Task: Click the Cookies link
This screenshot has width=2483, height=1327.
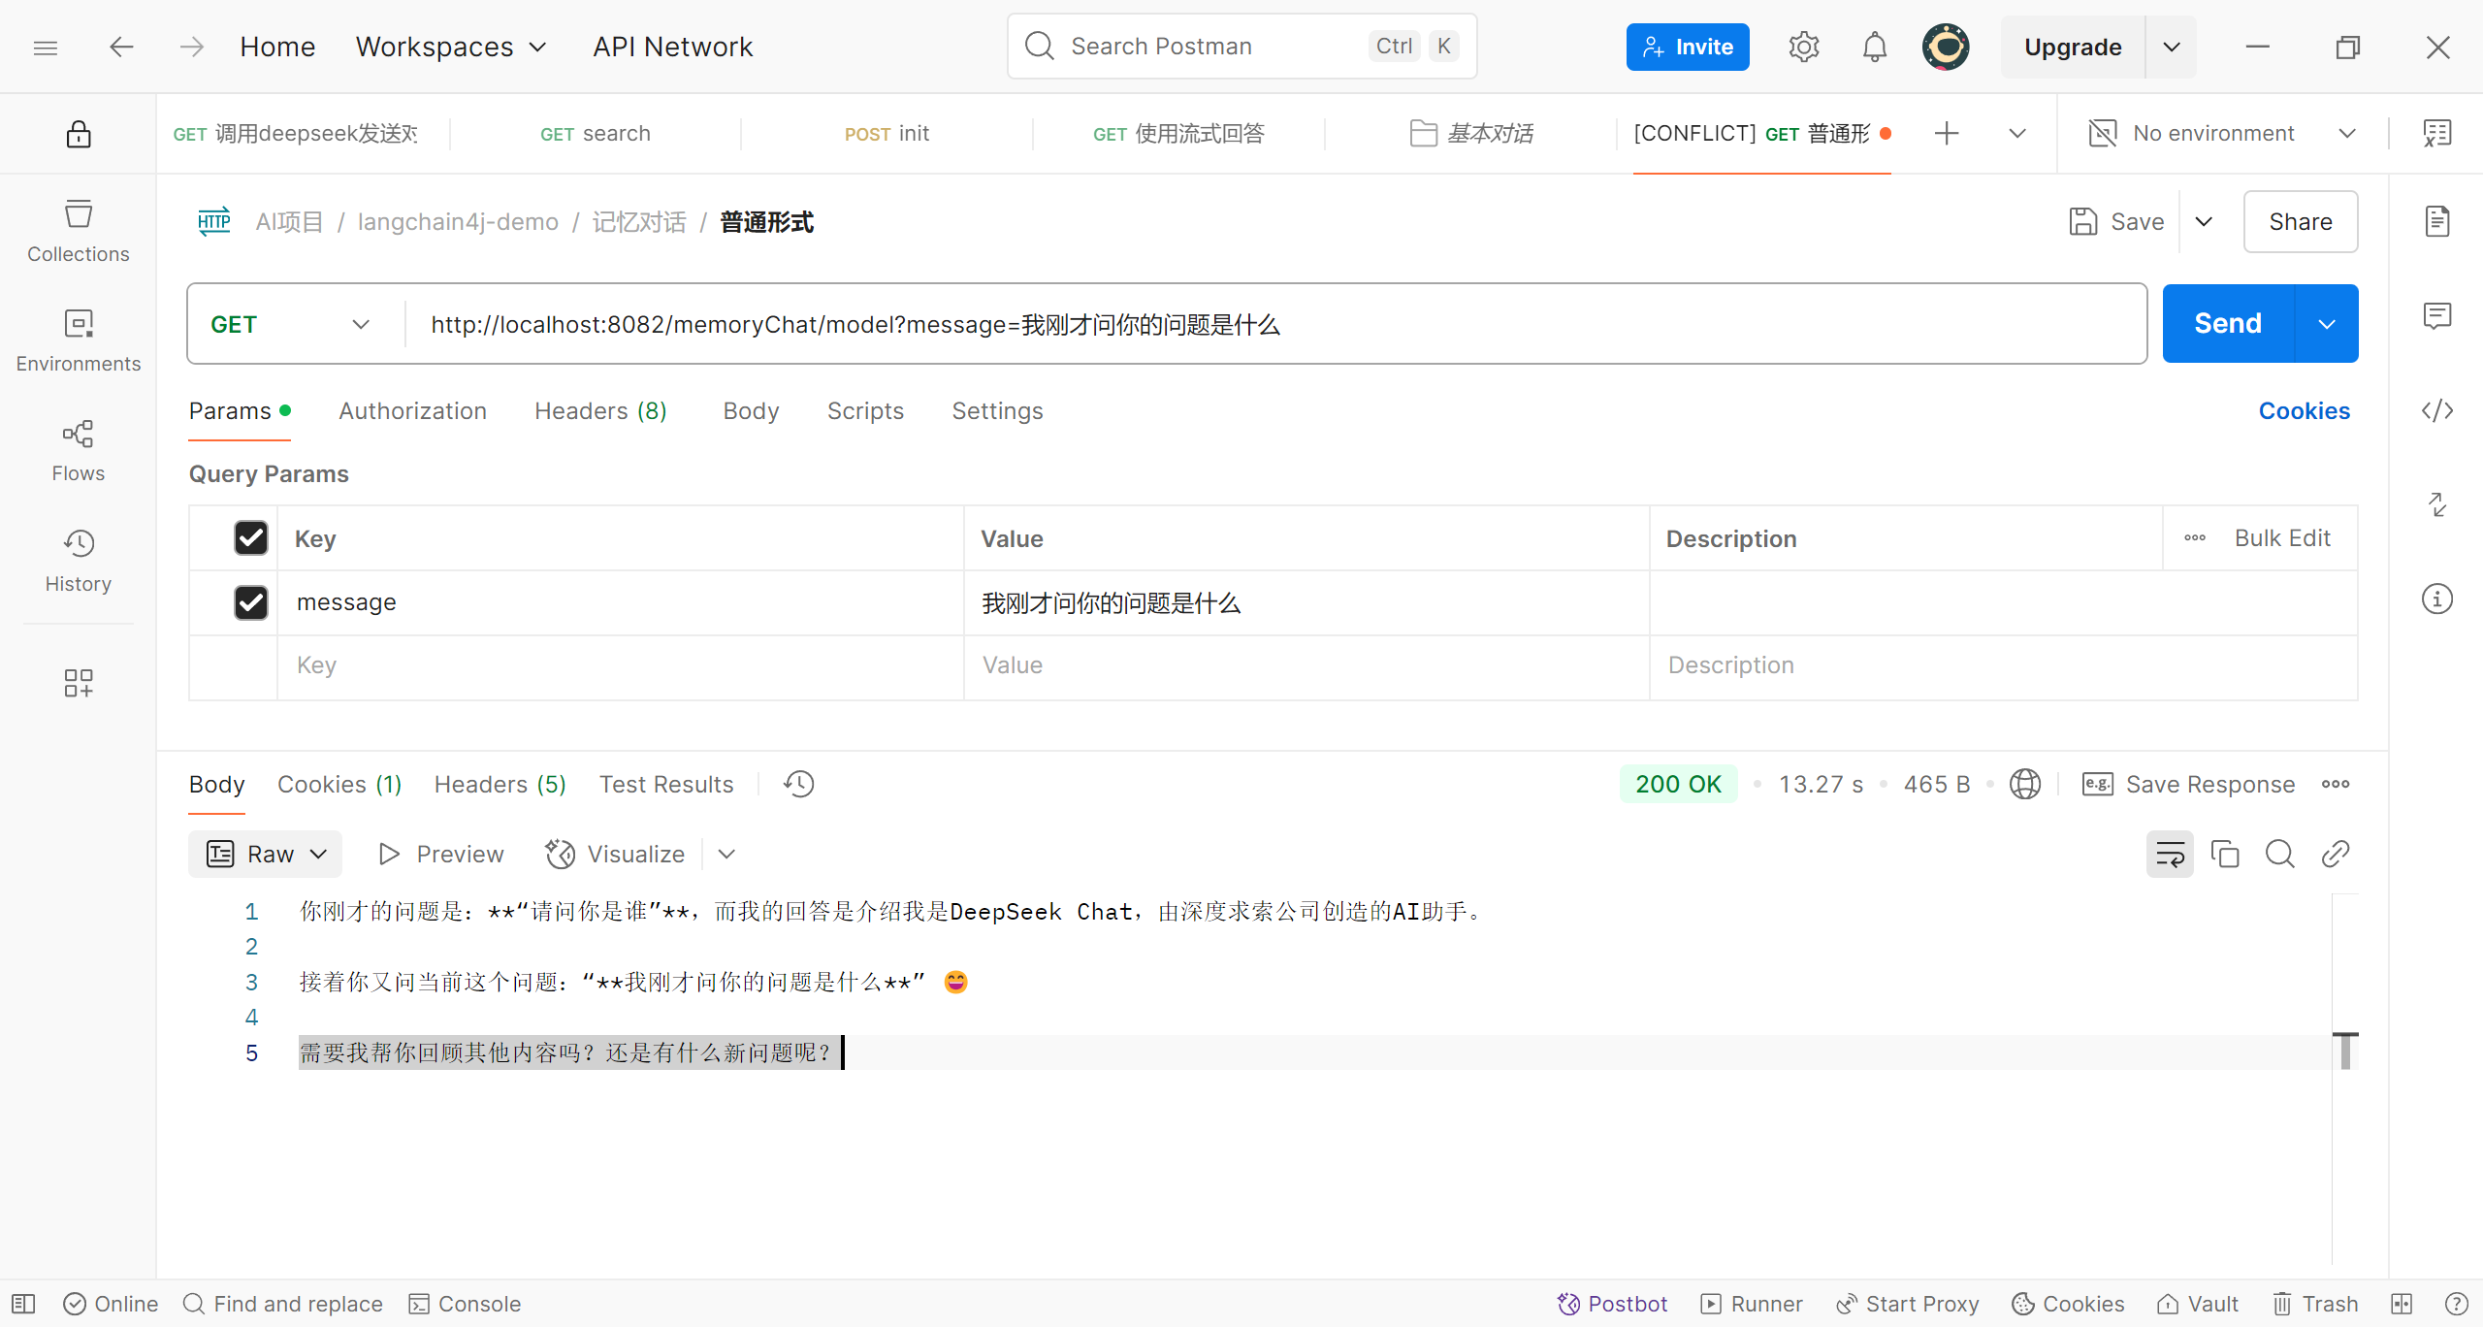Action: coord(2304,411)
